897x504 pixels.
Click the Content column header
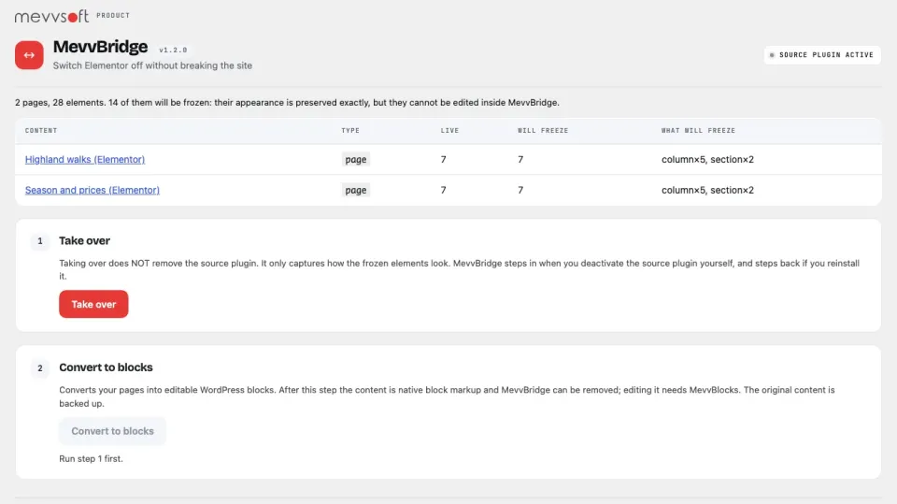(41, 131)
